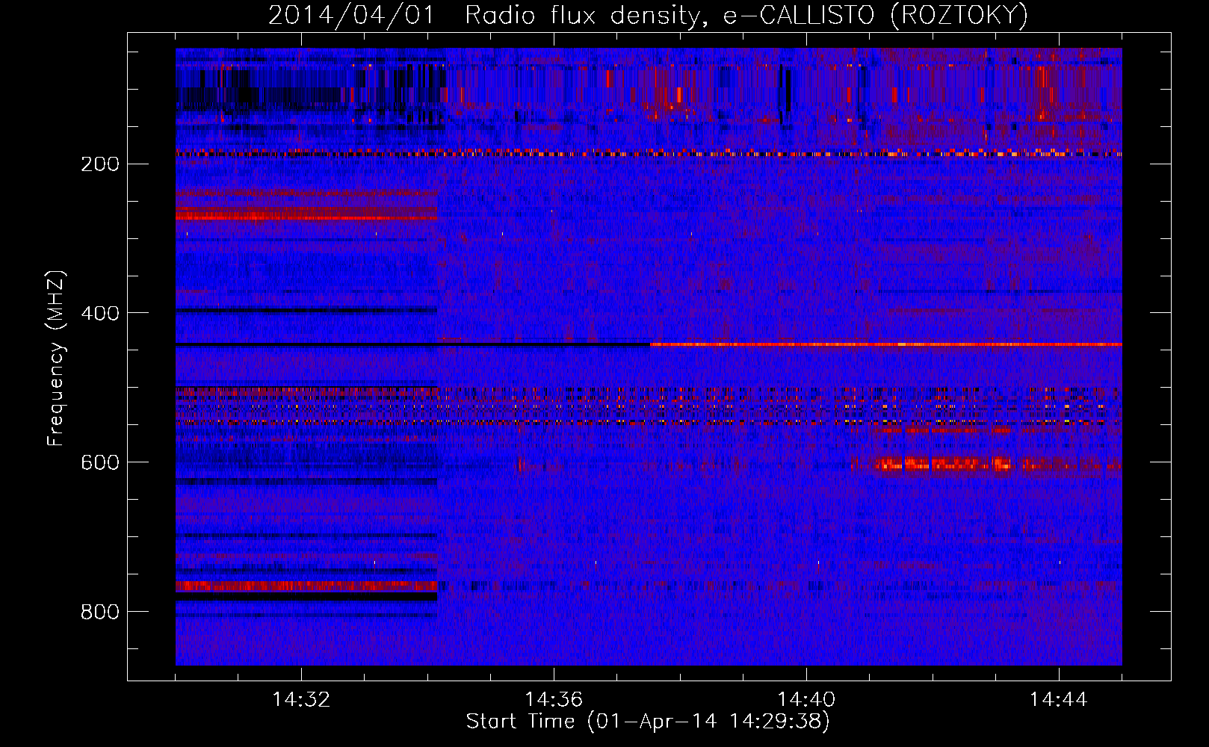Click the 400 frequency tick label
1209x747 pixels.
tap(99, 313)
